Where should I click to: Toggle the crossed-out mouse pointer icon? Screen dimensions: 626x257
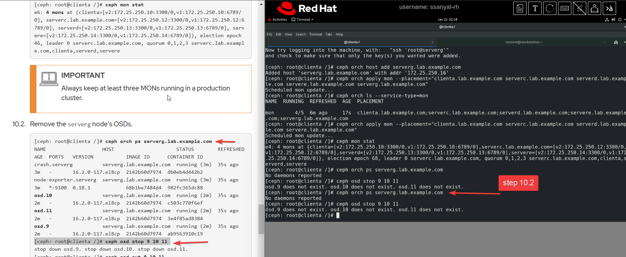point(580,8)
